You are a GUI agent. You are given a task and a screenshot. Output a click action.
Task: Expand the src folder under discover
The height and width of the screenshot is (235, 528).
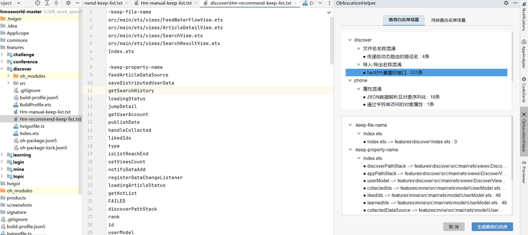(9, 83)
